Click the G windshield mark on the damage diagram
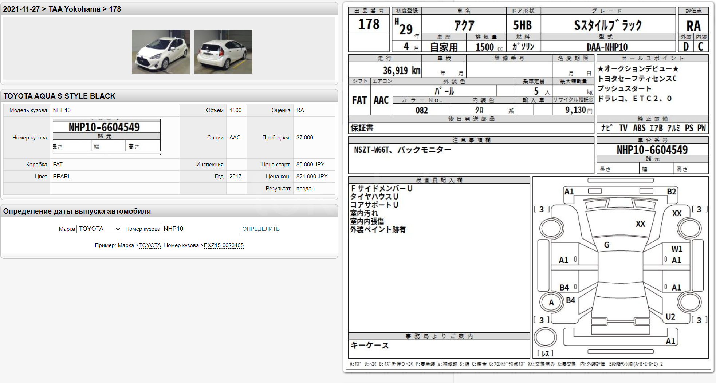Image resolution: width=716 pixels, height=383 pixels. click(607, 245)
